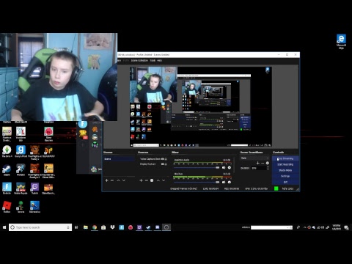Open the Twitch desktop shortcut
This screenshot has height=264, width=352.
click(34, 188)
